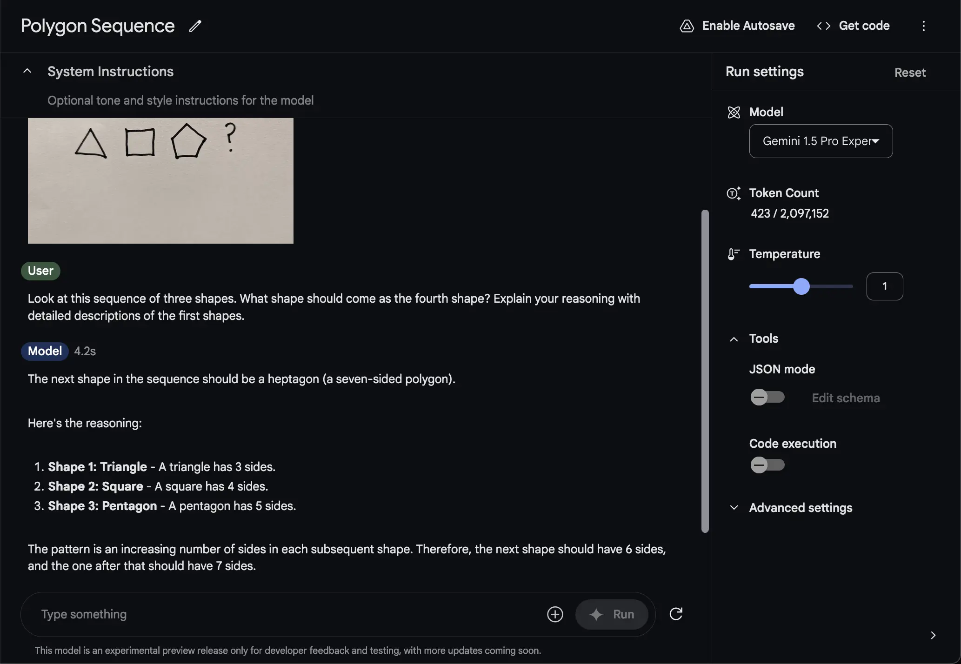Screen dimensions: 961x664
Task: Click the Polygon Sequence title text
Action: click(x=98, y=26)
